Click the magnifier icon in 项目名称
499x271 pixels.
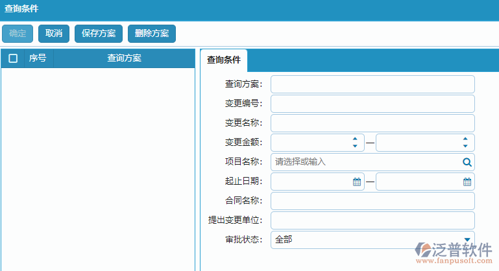(x=467, y=162)
